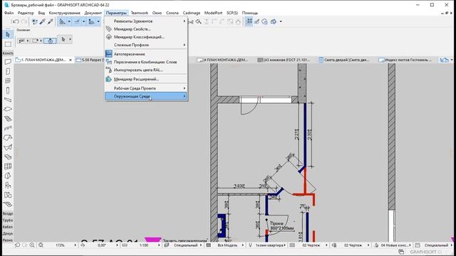Toggle the grid snap highlighted button

coord(249,21)
